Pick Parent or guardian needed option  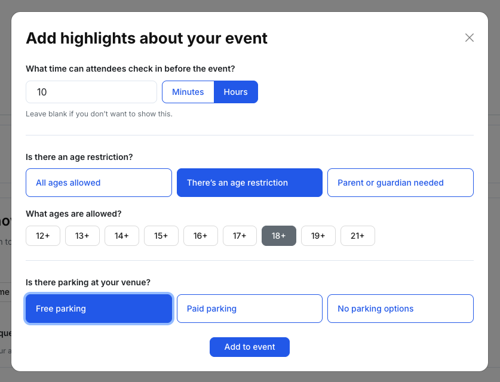pos(400,183)
